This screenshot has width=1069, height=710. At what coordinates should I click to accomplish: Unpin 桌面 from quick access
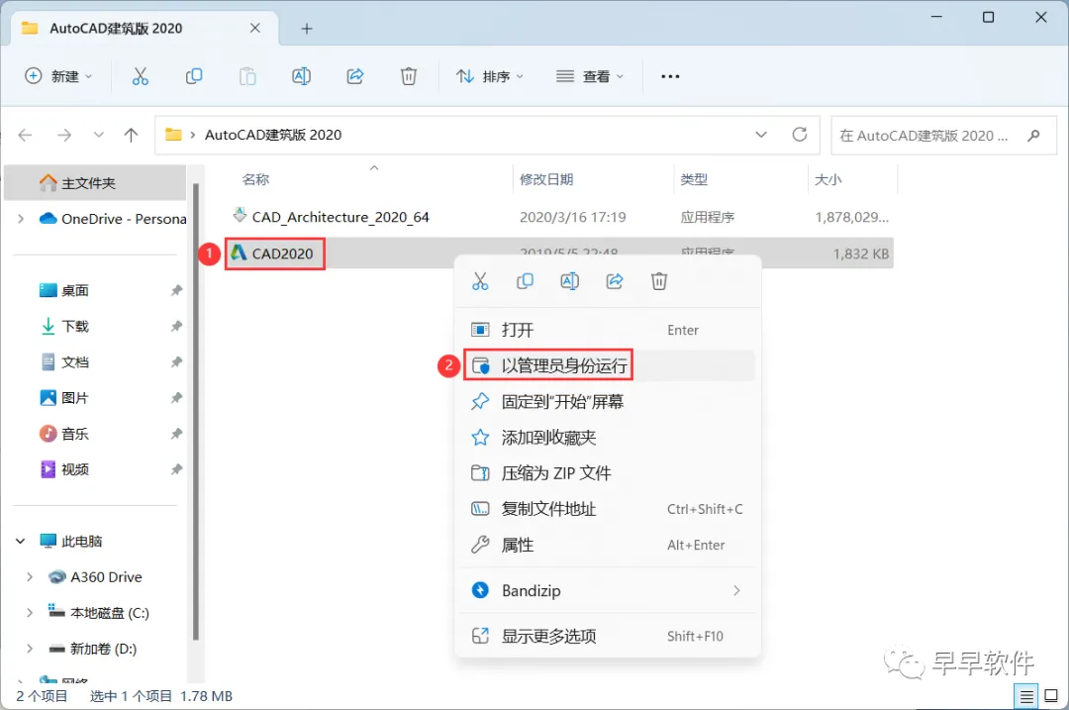176,290
